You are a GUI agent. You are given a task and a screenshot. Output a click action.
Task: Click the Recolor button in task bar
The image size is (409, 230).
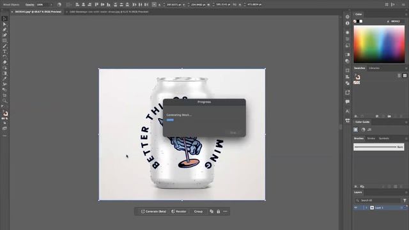tap(179, 211)
